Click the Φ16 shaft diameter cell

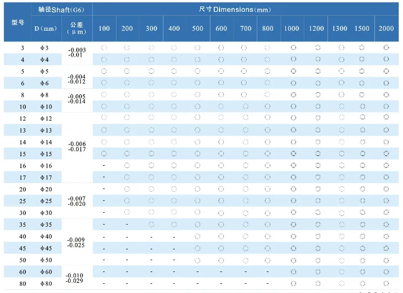pyautogui.click(x=46, y=166)
